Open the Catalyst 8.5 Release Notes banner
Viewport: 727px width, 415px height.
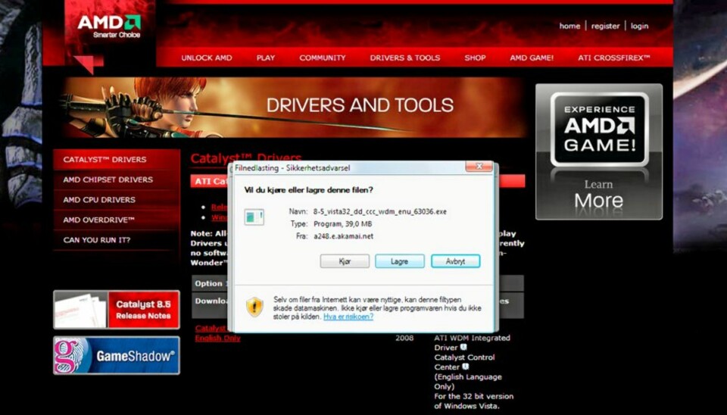117,310
